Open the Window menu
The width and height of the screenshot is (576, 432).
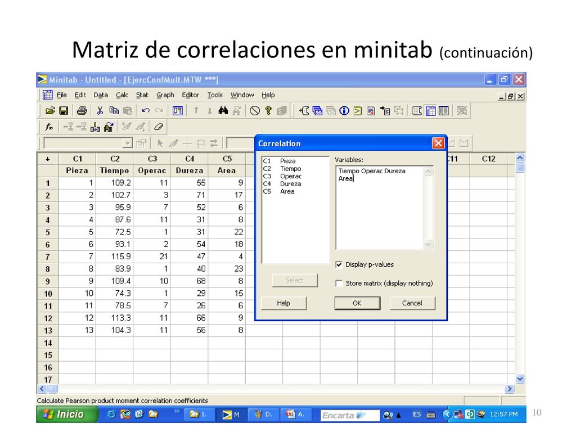click(242, 95)
